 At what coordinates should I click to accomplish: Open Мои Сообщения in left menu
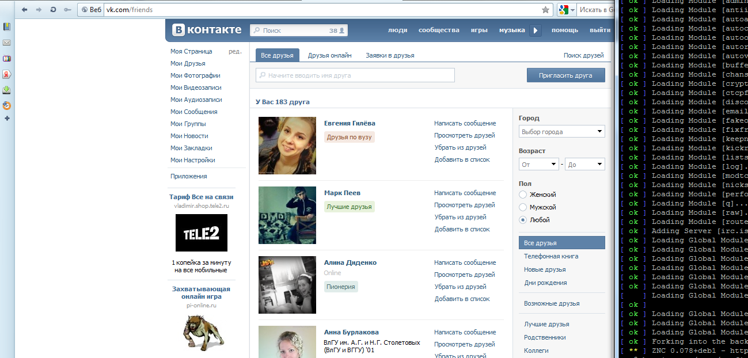(x=194, y=112)
